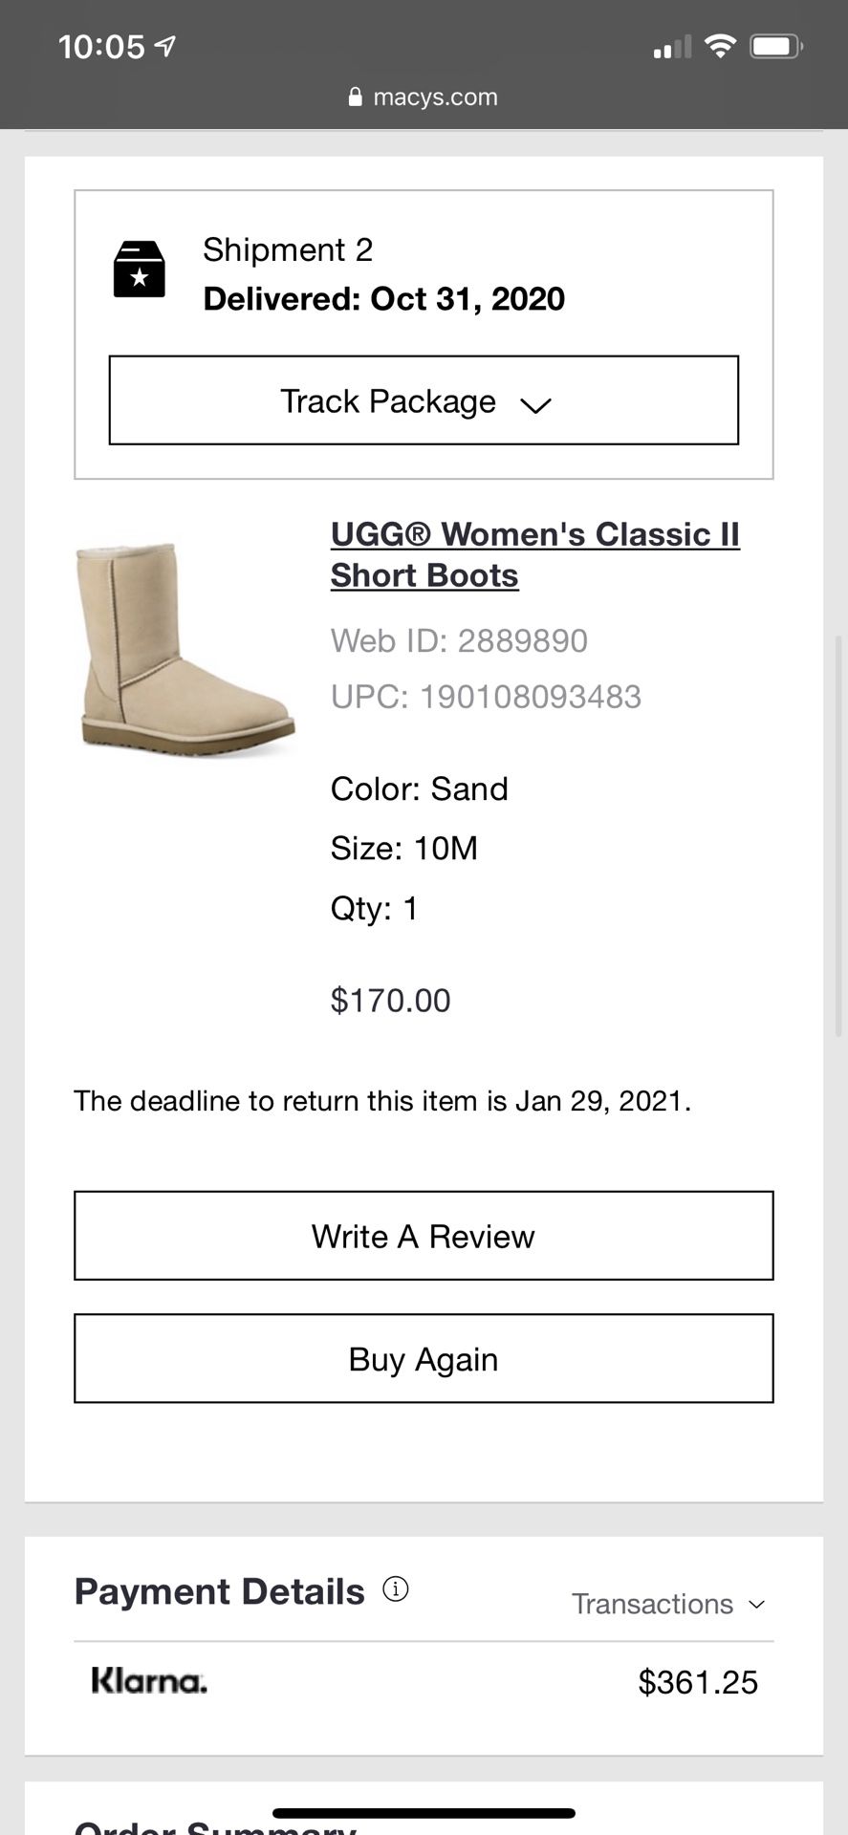Screen dimensions: 848x1835
Task: Tap the Wi-Fi status icon
Action: pos(720,45)
